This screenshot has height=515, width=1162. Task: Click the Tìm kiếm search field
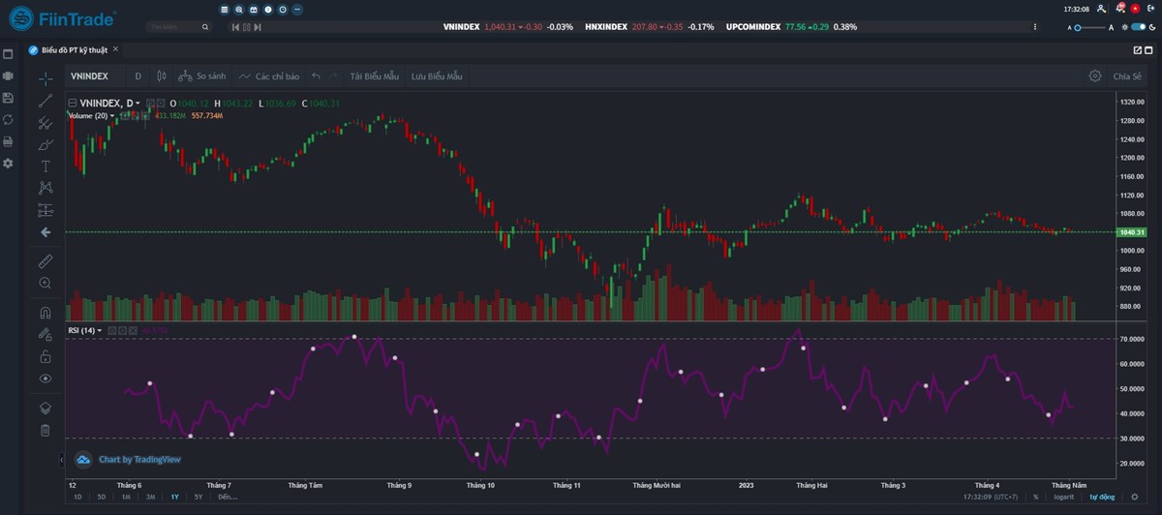[178, 27]
